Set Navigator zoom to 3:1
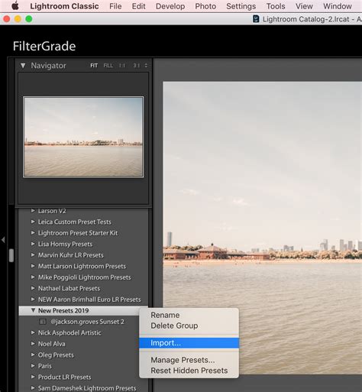362x392 pixels. [x=137, y=66]
